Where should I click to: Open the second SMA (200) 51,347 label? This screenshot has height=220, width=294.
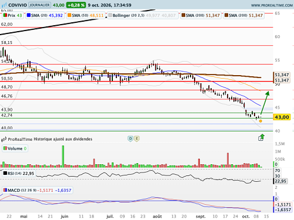click(244, 15)
